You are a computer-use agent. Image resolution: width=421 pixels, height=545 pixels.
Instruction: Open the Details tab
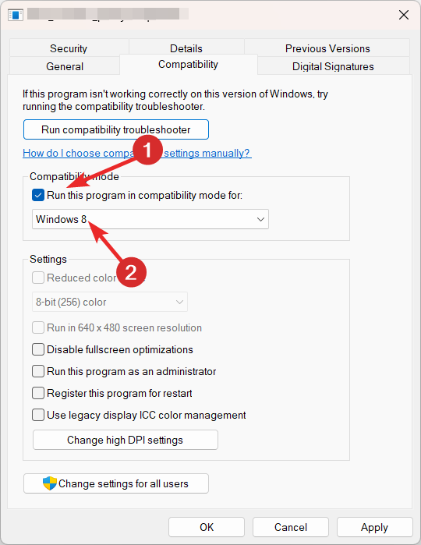186,48
